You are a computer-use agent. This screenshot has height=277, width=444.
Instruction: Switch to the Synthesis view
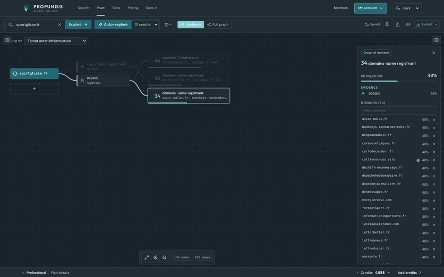(x=191, y=24)
